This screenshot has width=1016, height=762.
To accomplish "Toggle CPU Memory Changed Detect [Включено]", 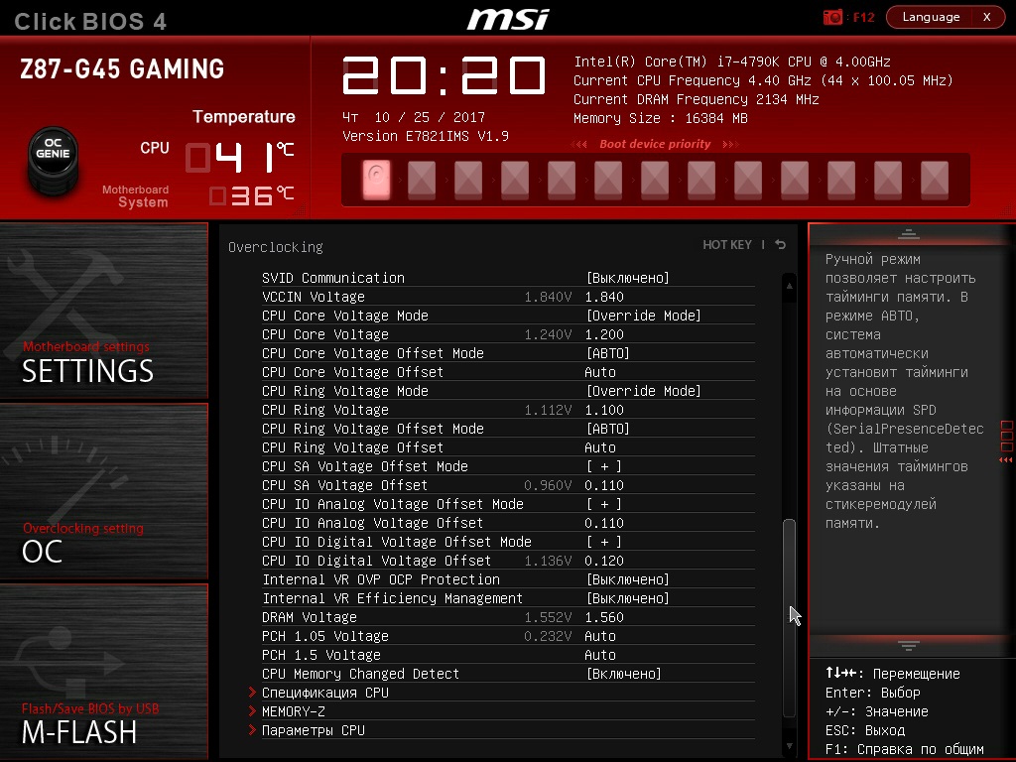I will tap(623, 674).
